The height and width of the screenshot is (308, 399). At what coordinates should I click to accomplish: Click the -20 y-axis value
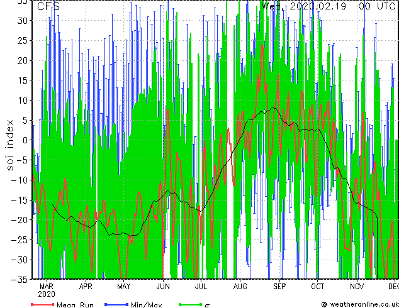(20, 220)
